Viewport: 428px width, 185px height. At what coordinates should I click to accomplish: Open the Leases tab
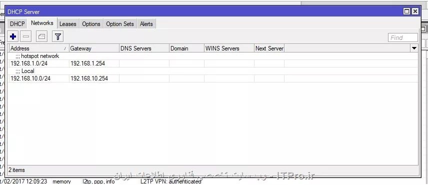click(67, 24)
